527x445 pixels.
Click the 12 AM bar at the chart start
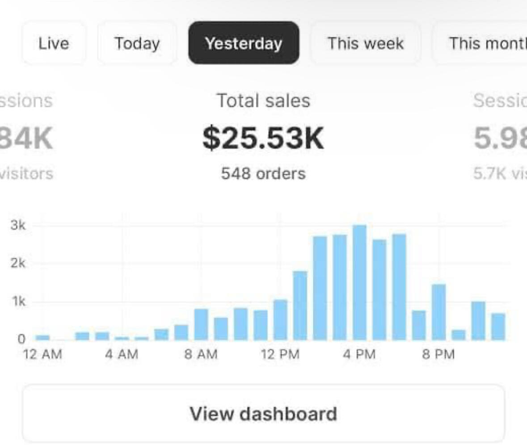[42, 337]
